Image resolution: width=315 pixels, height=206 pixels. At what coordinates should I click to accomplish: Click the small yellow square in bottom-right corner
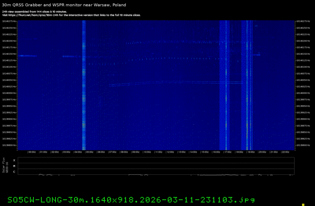(303, 204)
